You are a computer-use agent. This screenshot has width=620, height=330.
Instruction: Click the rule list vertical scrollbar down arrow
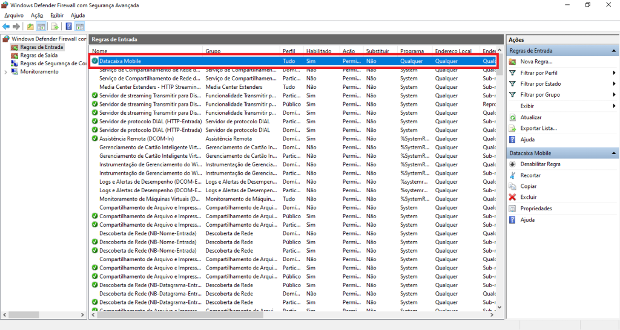pos(500,307)
